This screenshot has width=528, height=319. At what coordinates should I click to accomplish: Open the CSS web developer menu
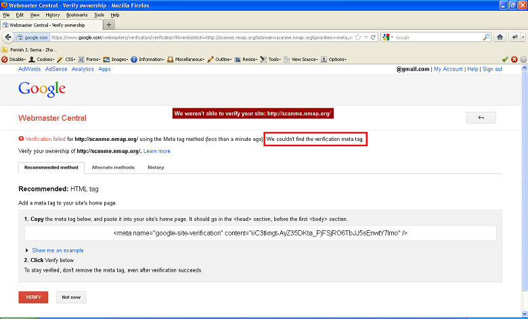tap(66, 60)
